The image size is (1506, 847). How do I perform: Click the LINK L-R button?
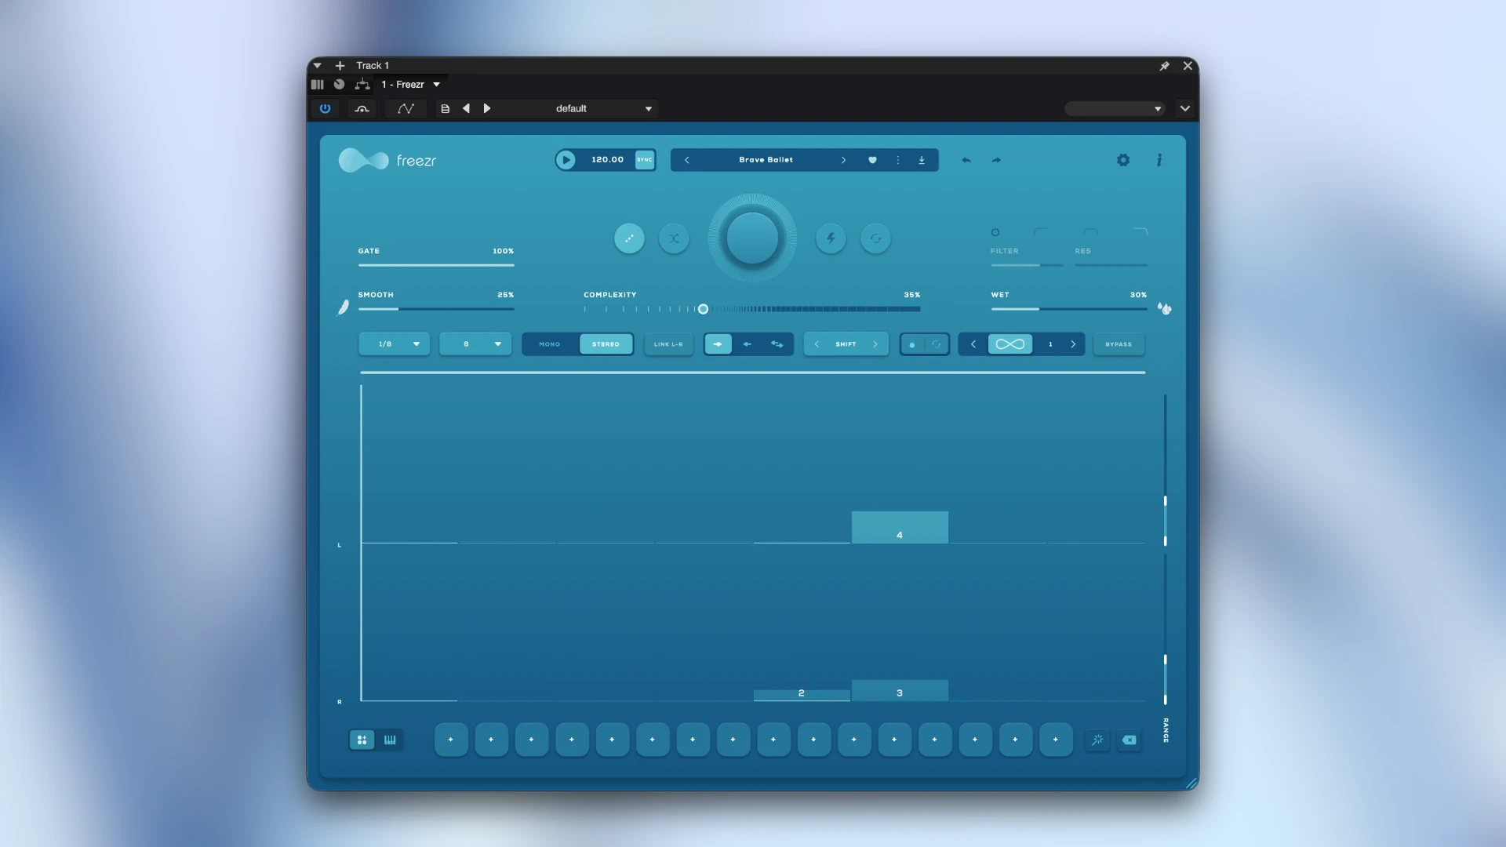tap(668, 344)
